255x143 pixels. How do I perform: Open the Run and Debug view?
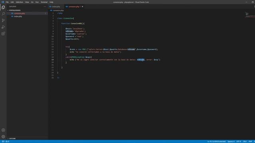tap(3, 27)
